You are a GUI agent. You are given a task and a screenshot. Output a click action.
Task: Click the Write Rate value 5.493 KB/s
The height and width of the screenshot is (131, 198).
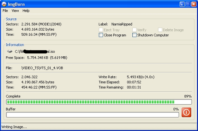click(x=141, y=77)
